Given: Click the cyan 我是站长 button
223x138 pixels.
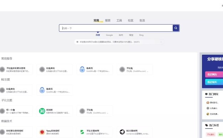Looking at the screenshot, I should coord(214,82).
